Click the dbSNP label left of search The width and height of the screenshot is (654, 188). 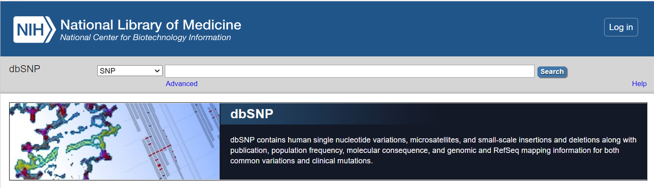[x=25, y=69]
